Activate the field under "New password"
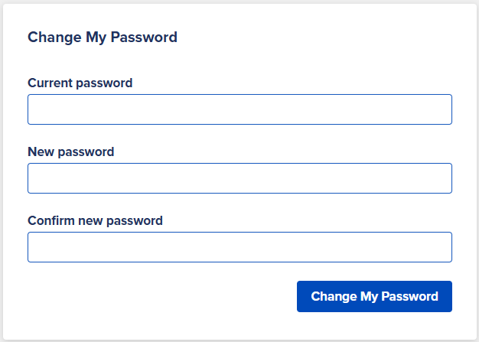Screen dimensions: 479x342 (239, 178)
